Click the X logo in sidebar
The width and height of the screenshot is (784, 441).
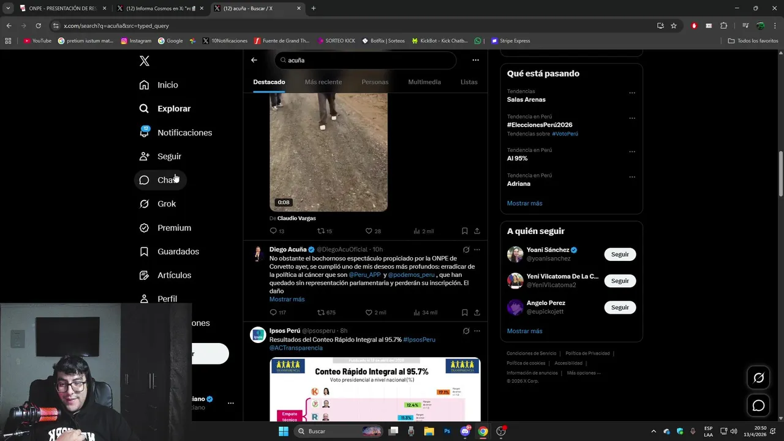pyautogui.click(x=145, y=61)
